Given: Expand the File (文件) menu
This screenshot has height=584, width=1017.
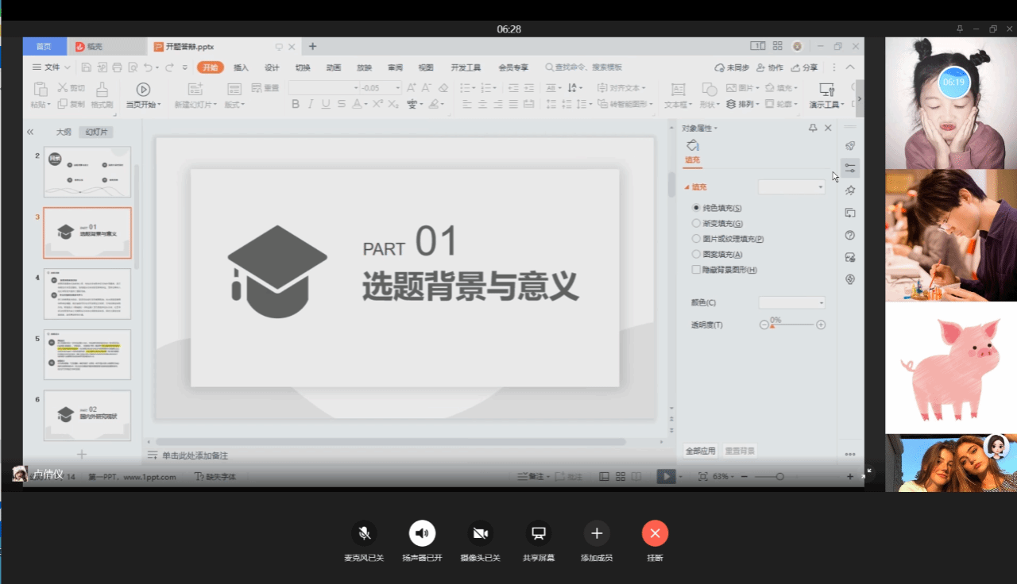Looking at the screenshot, I should [52, 67].
